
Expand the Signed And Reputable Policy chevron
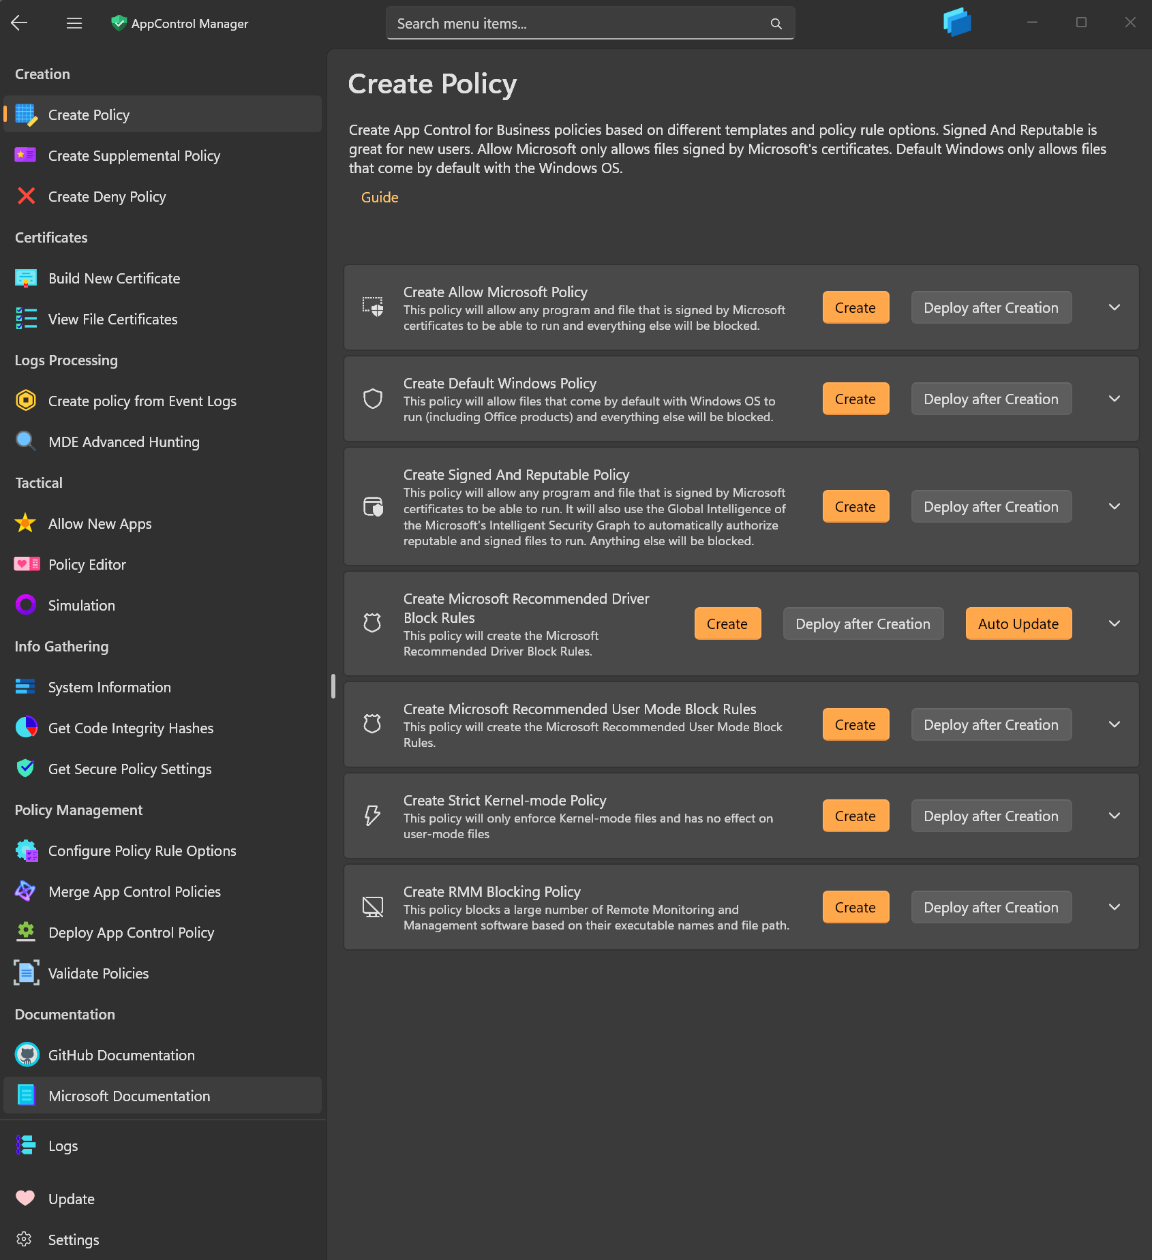pyautogui.click(x=1114, y=507)
